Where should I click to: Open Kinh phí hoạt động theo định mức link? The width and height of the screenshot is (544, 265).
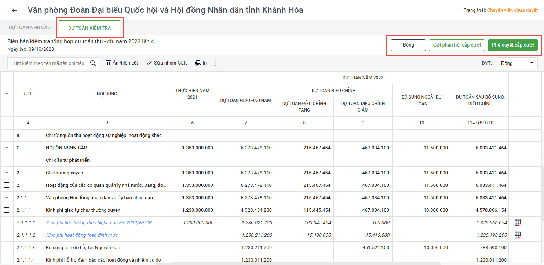tap(82, 235)
